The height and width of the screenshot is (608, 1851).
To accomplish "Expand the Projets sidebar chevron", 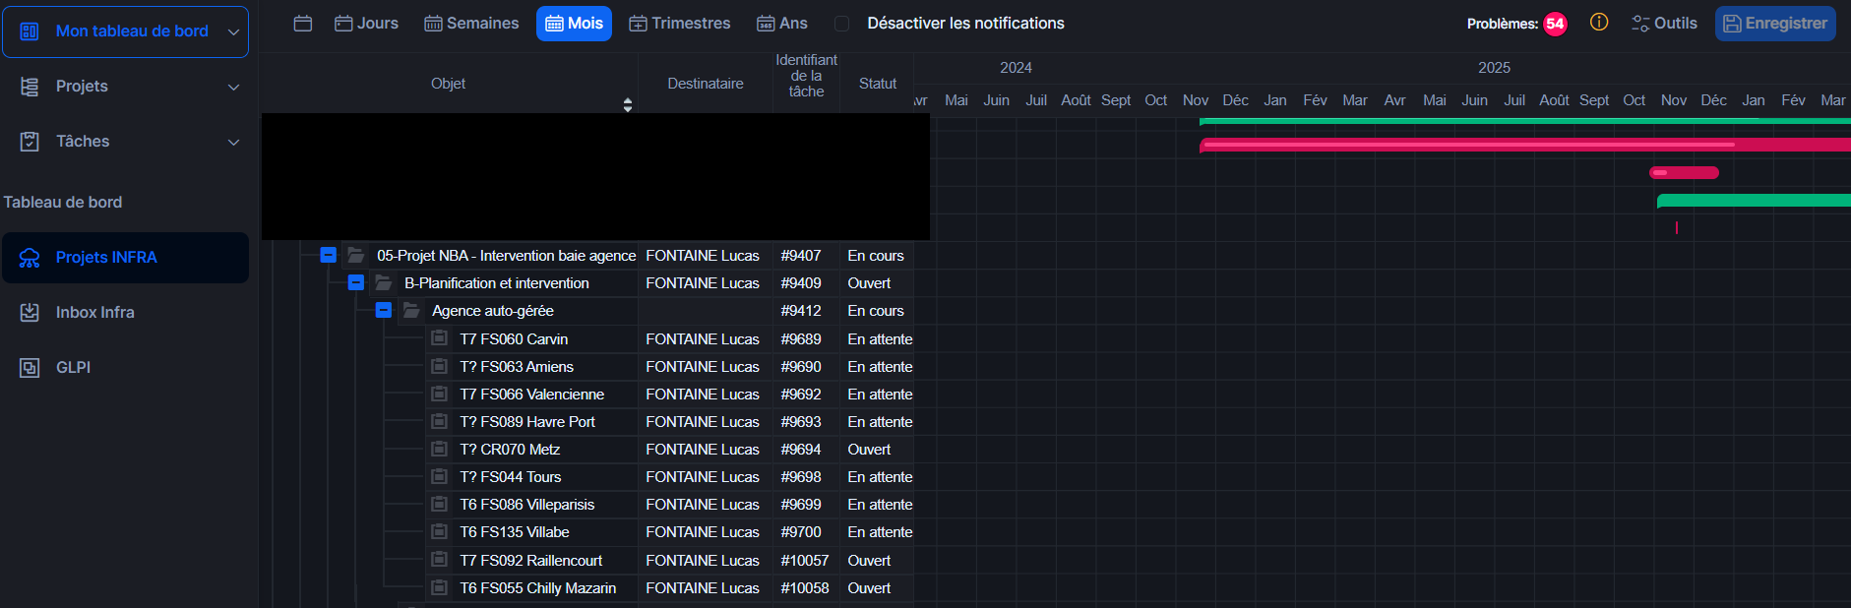I will pos(233,87).
